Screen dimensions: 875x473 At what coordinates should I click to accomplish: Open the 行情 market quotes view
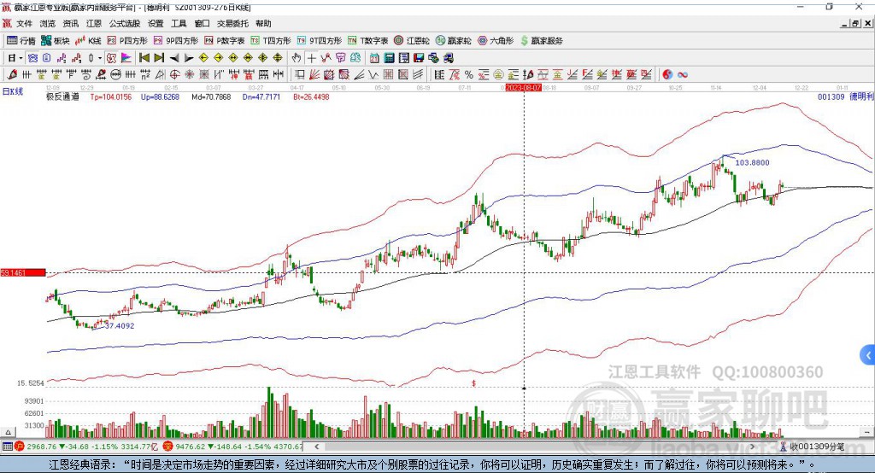tap(21, 41)
